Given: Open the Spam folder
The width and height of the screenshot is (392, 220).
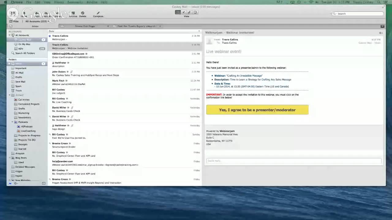Looking at the screenshot, I should point(18,86).
